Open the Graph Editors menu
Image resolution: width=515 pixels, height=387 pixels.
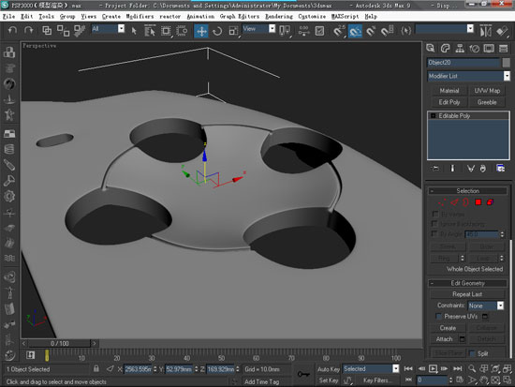point(240,17)
